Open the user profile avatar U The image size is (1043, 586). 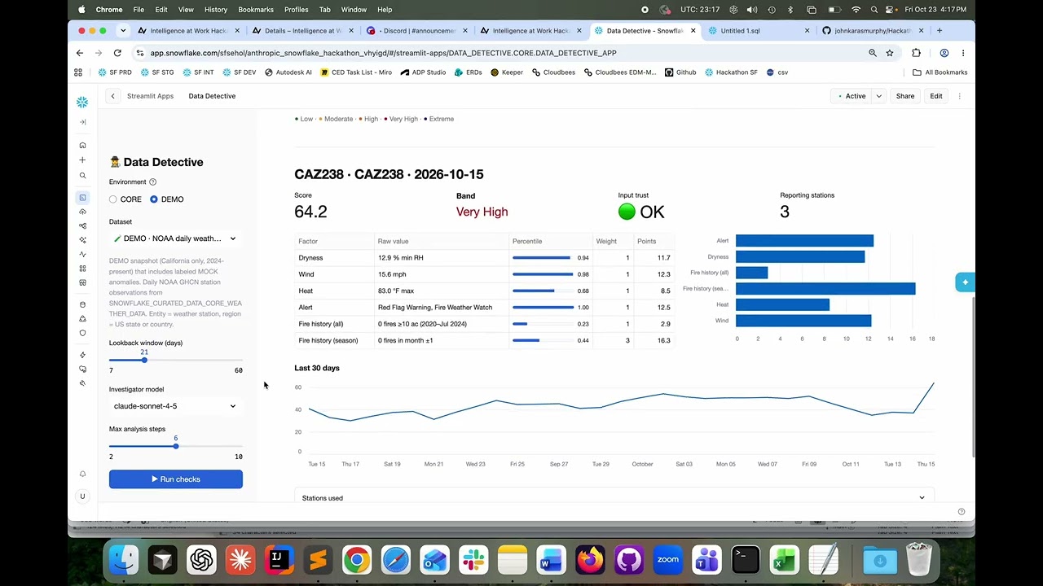click(82, 496)
